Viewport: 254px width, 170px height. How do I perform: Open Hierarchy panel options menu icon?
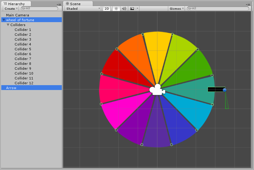(59, 4)
